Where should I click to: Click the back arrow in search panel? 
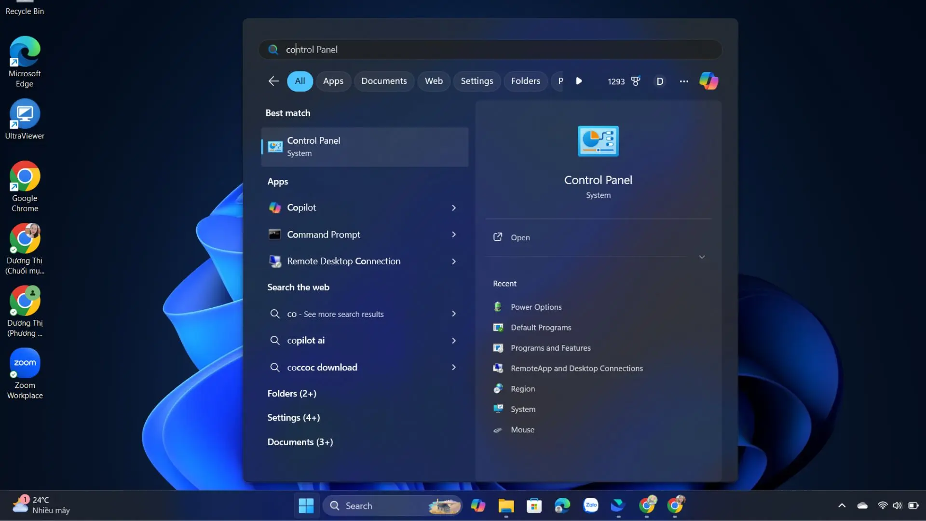point(273,81)
